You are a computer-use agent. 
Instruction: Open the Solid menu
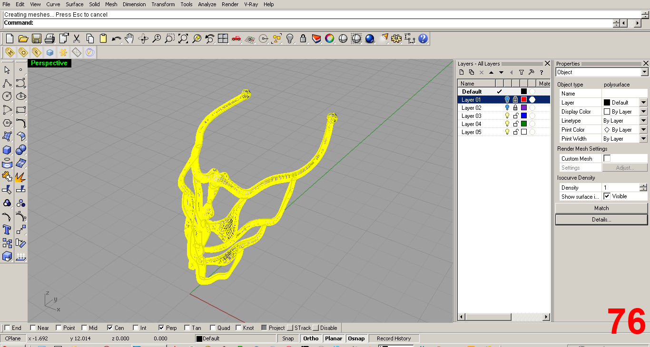point(95,4)
